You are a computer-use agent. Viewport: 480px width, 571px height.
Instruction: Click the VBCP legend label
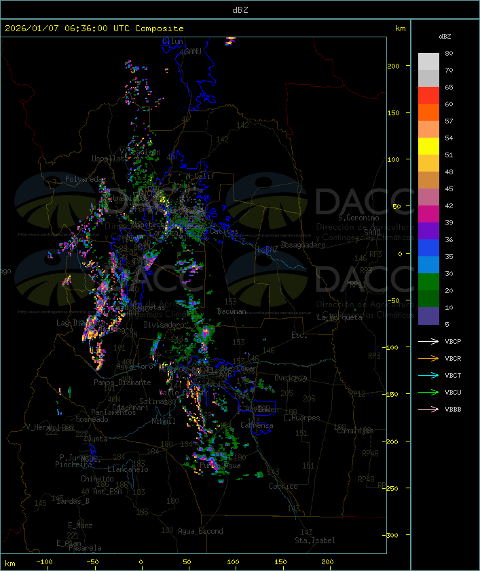click(x=453, y=342)
